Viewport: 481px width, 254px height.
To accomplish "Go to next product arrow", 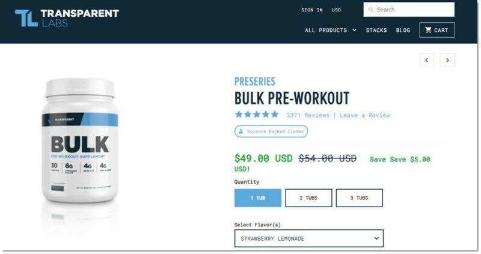I will [447, 60].
